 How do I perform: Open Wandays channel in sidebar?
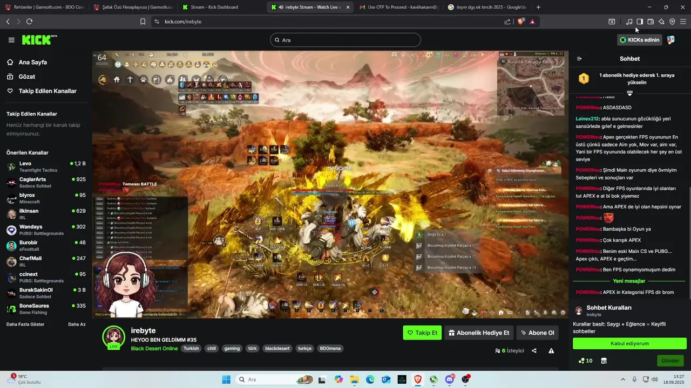[x=46, y=230]
